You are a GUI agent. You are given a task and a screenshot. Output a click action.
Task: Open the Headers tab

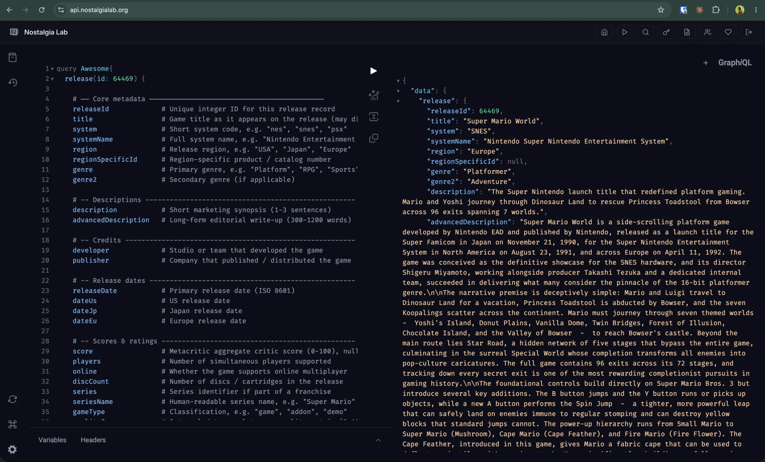click(93, 440)
